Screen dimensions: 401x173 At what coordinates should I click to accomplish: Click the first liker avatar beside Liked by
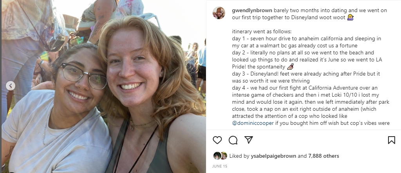tap(217, 156)
